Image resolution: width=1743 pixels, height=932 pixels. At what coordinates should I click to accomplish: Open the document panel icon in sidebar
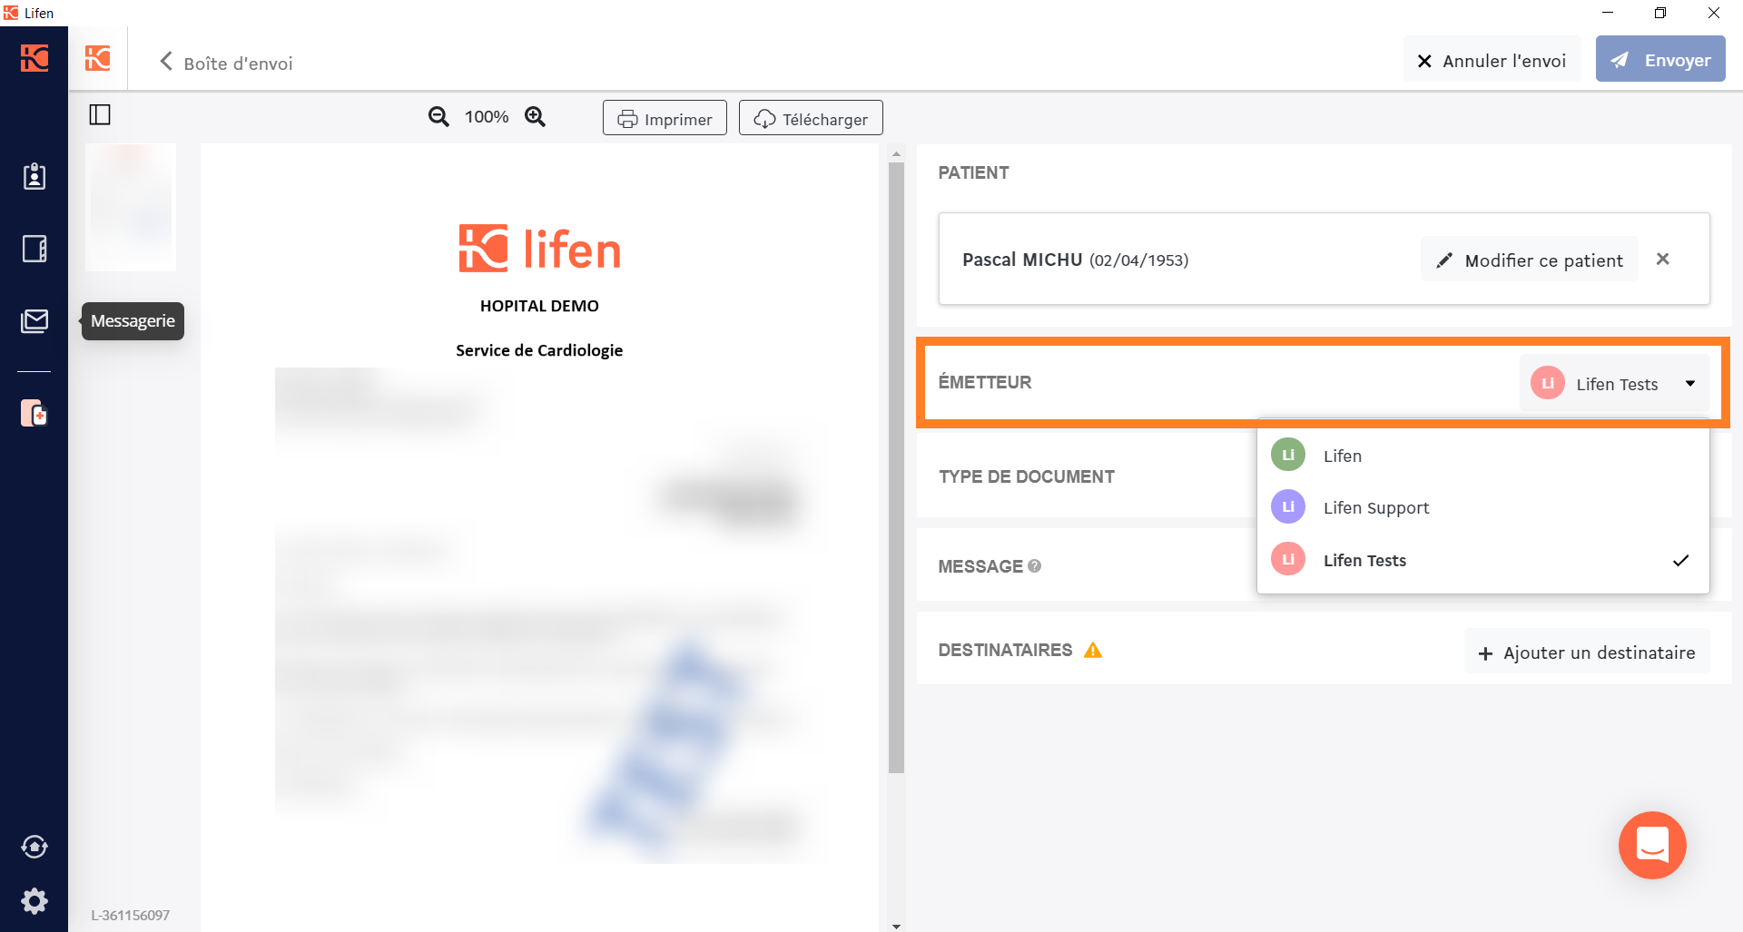(34, 249)
